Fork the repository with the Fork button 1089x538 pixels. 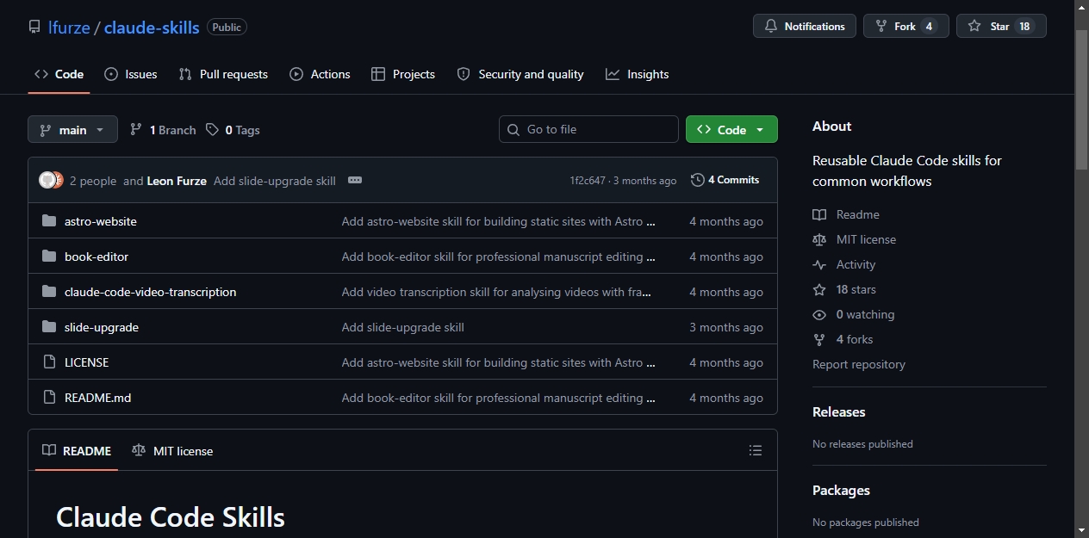point(905,26)
